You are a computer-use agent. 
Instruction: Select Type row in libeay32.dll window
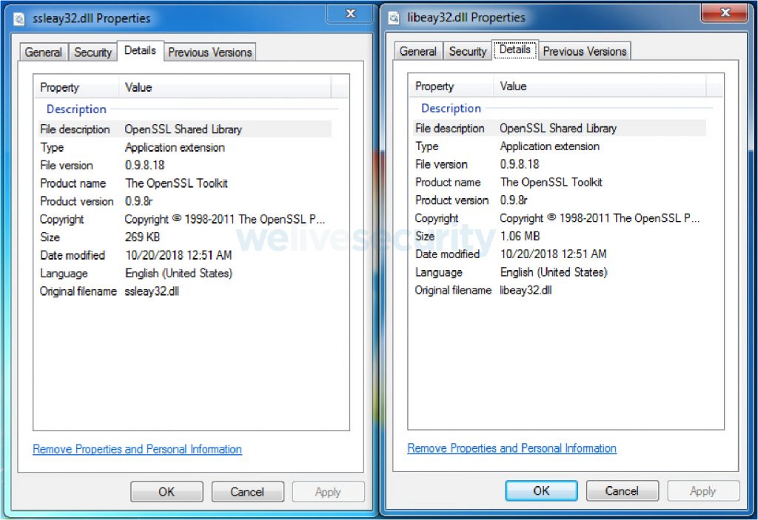[x=560, y=146]
